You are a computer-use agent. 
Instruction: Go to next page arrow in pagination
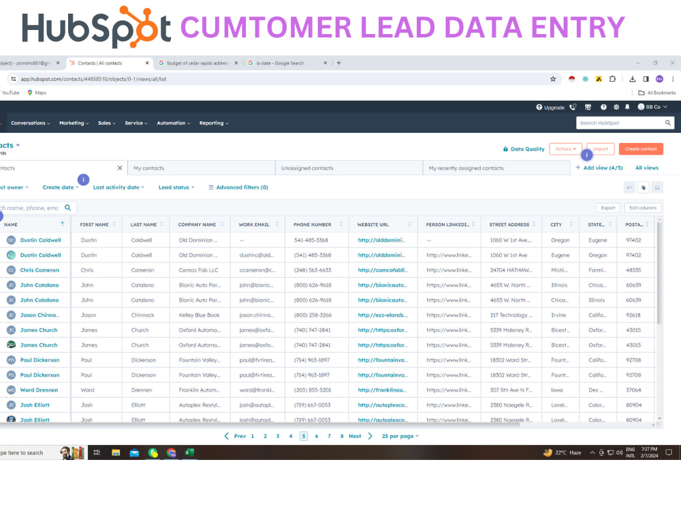pyautogui.click(x=370, y=436)
